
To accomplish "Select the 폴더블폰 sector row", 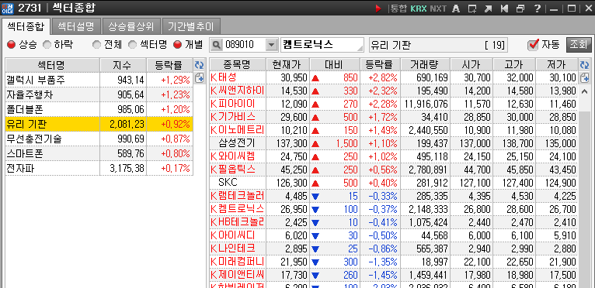I will point(99,109).
